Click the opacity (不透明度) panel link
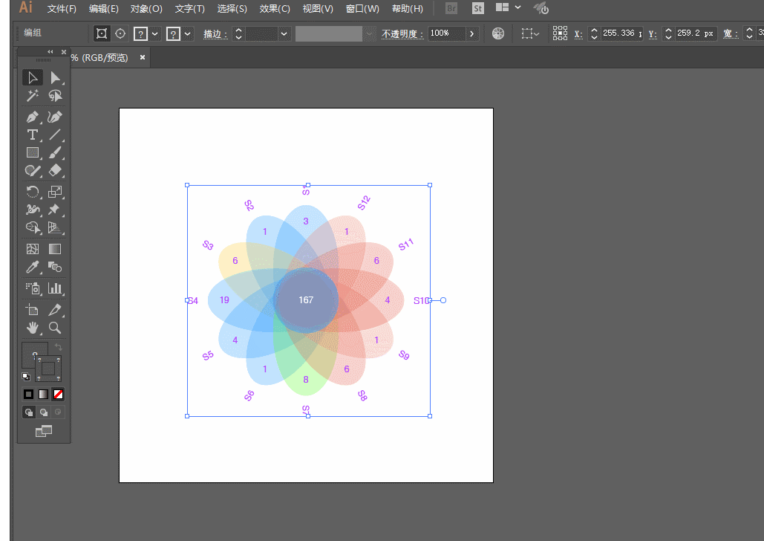This screenshot has width=764, height=541. pos(402,33)
